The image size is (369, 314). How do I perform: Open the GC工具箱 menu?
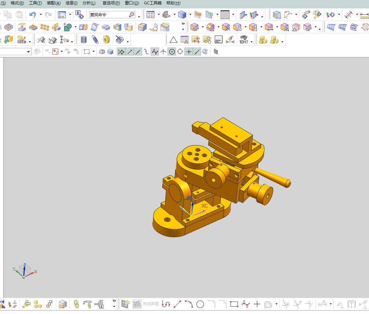coord(153,3)
